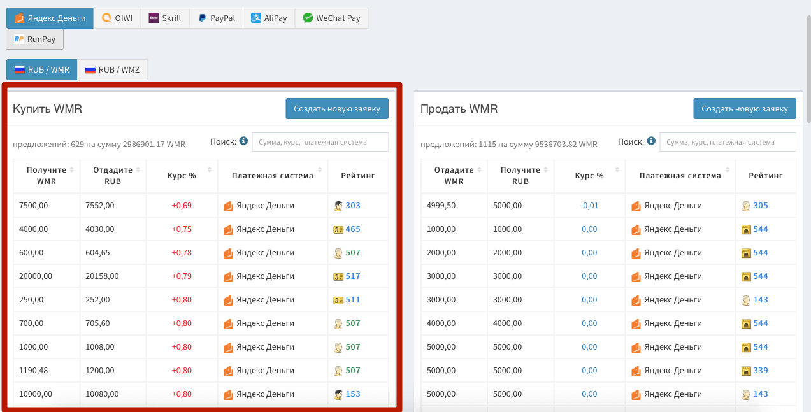Click the info icon beside Поиск in Продать WMR

(x=651, y=141)
